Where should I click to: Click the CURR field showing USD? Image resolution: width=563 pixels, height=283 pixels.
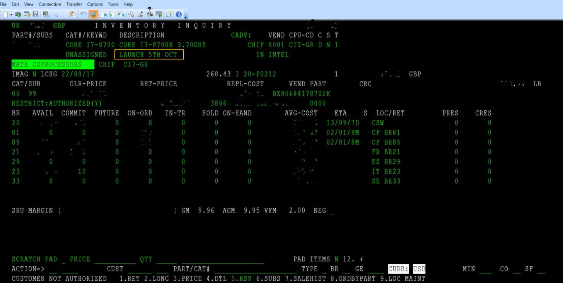pos(419,269)
